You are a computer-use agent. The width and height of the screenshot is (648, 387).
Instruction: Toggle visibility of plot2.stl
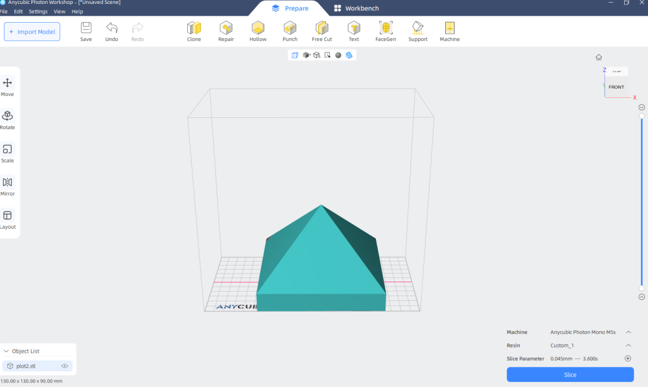(64, 366)
